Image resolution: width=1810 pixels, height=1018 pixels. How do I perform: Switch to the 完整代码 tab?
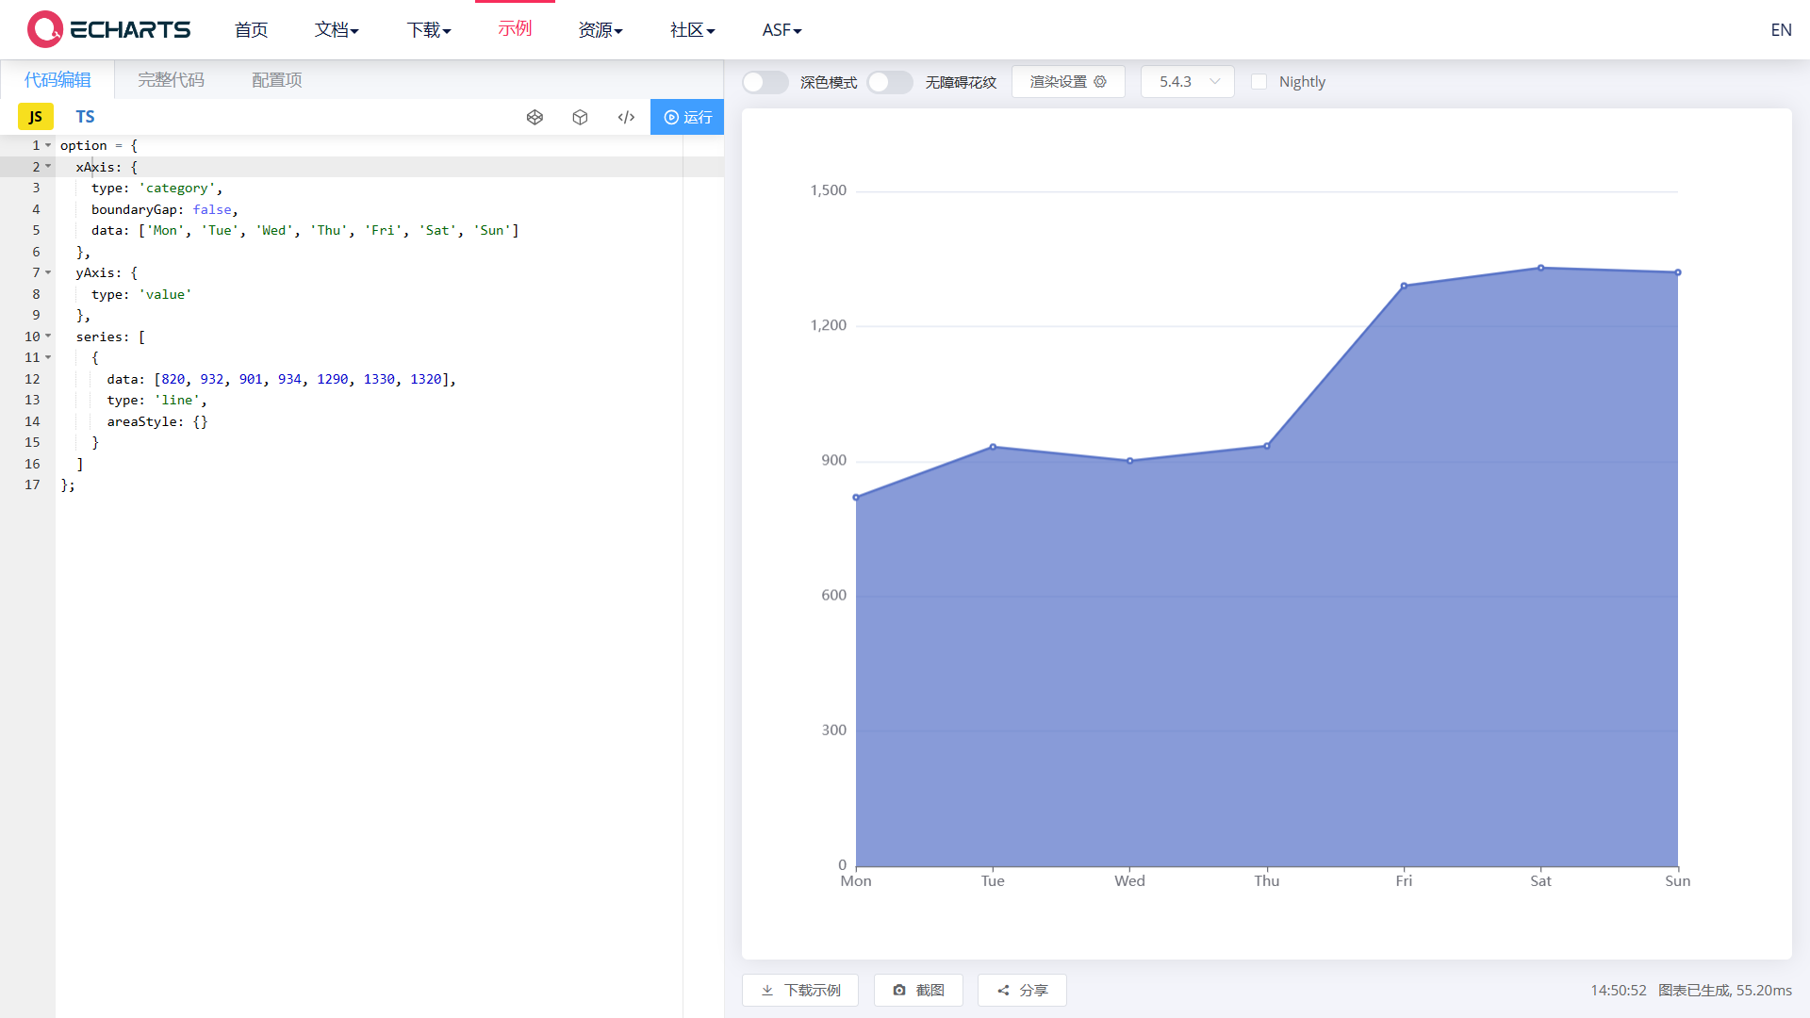pyautogui.click(x=171, y=80)
